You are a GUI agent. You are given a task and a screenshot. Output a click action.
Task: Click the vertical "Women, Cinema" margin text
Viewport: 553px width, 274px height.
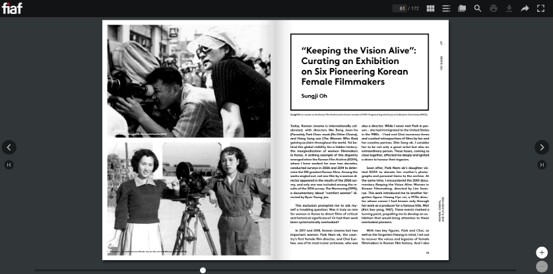point(441,209)
